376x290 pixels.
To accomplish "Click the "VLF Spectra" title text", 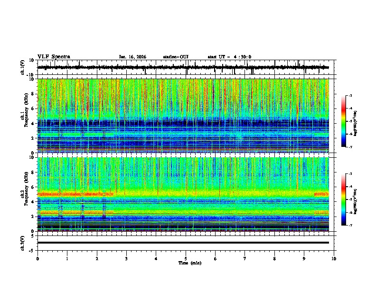I will pyautogui.click(x=54, y=57).
